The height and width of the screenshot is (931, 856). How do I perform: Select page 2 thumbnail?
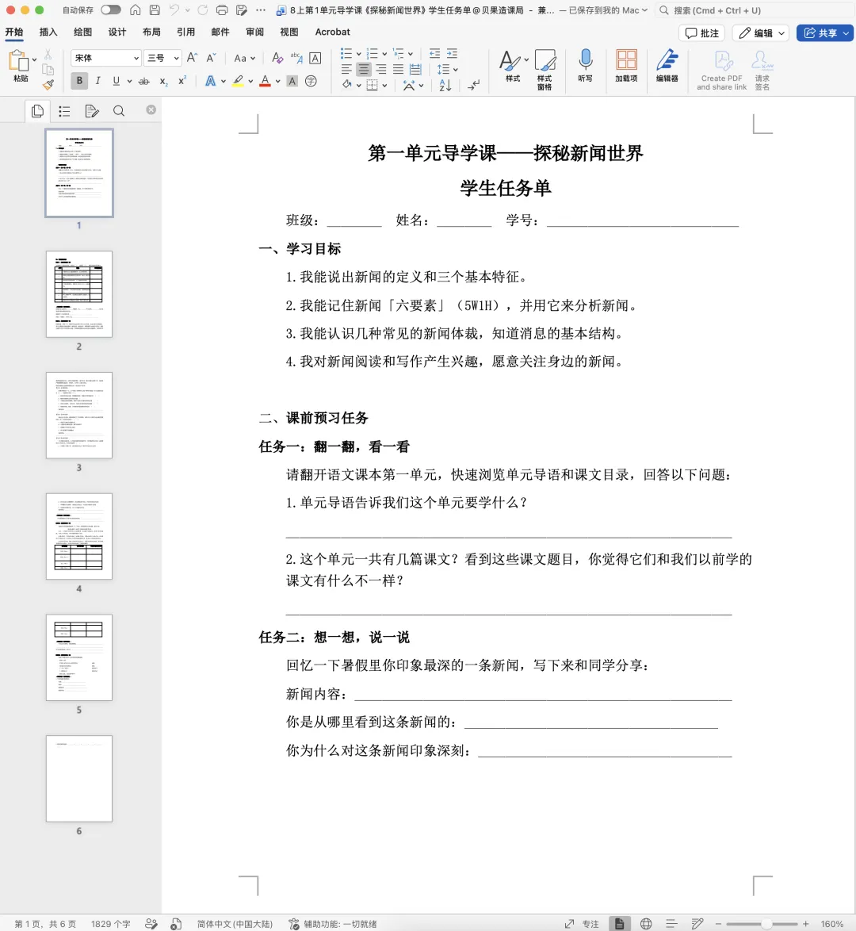79,294
